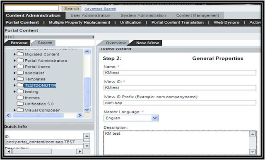The image size is (265, 160).
Task: Switch to the Overview tab
Action: [x=116, y=43]
